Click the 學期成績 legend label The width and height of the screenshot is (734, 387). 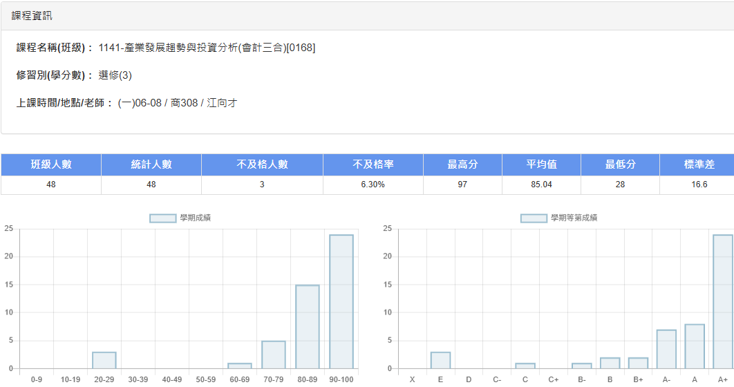pos(195,218)
